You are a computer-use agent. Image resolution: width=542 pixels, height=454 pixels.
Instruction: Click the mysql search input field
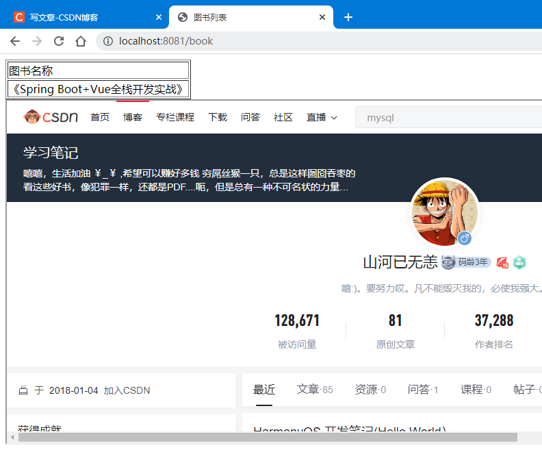coord(449,118)
